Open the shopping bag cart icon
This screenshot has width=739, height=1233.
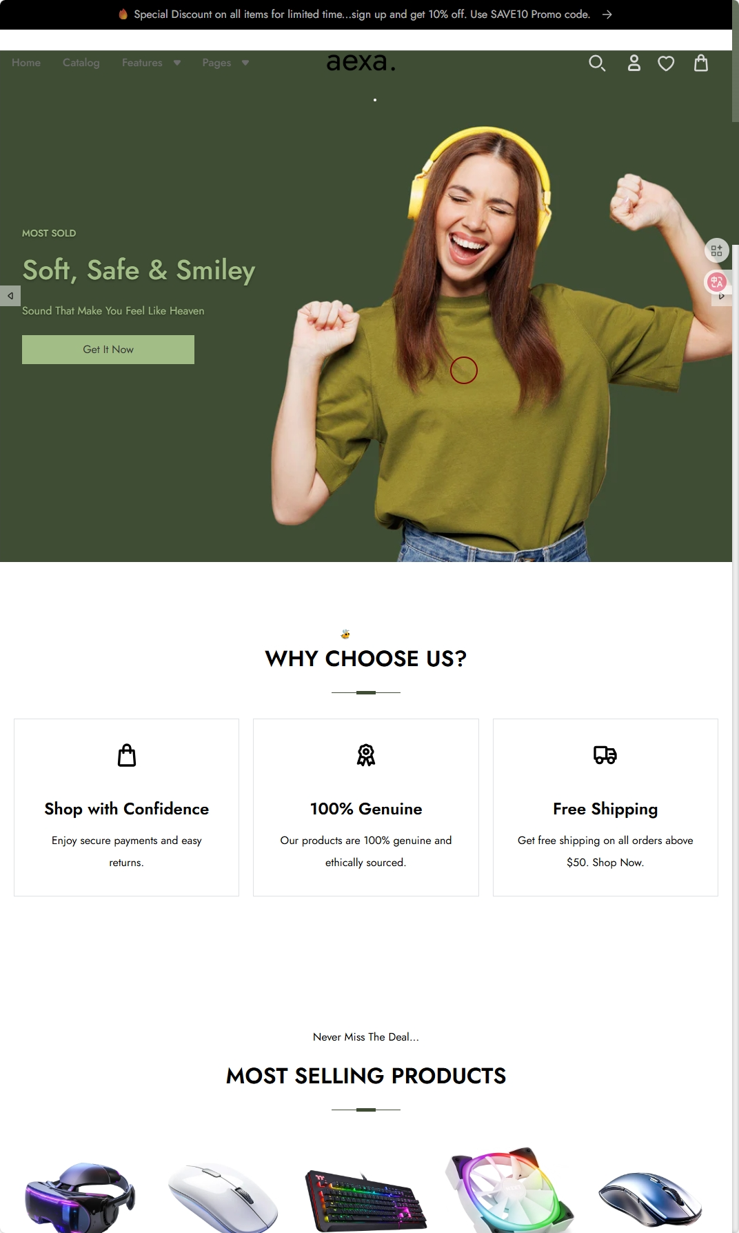click(x=701, y=63)
